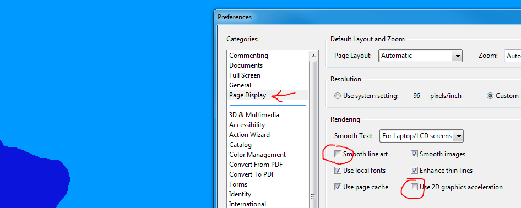Select Action Wizard in categories
This screenshot has width=521, height=208.
(x=249, y=135)
